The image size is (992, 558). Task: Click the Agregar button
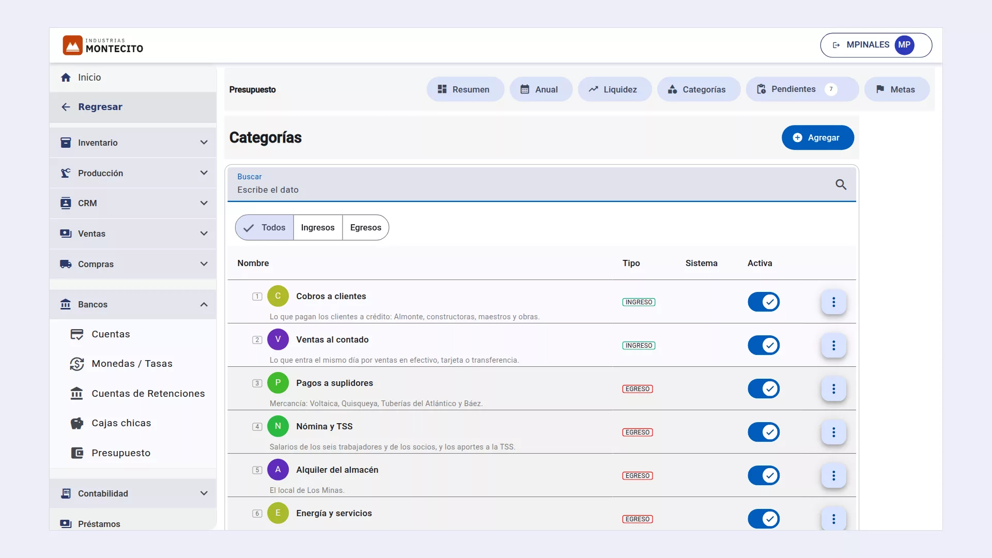click(x=817, y=137)
